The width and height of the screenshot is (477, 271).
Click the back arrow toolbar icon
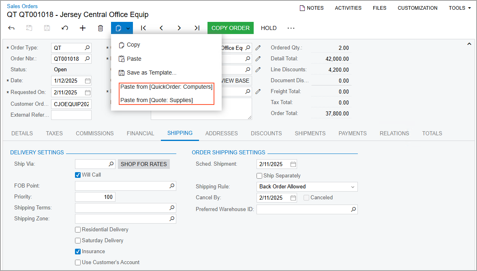coord(11,28)
